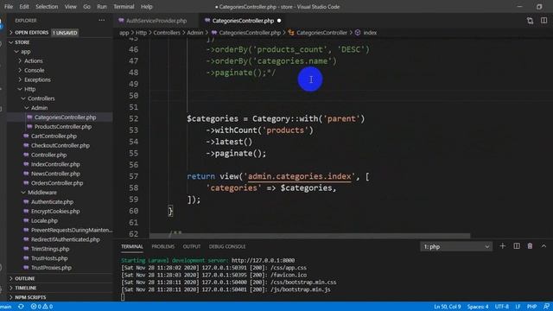553x311 pixels.
Task: Open IndexController.php file
Action: point(55,164)
